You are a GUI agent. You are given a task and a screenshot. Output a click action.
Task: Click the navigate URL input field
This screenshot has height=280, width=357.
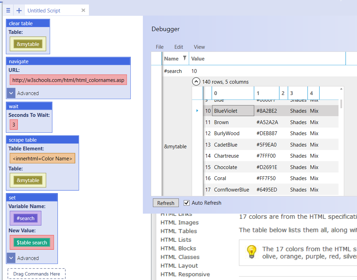tap(68, 80)
